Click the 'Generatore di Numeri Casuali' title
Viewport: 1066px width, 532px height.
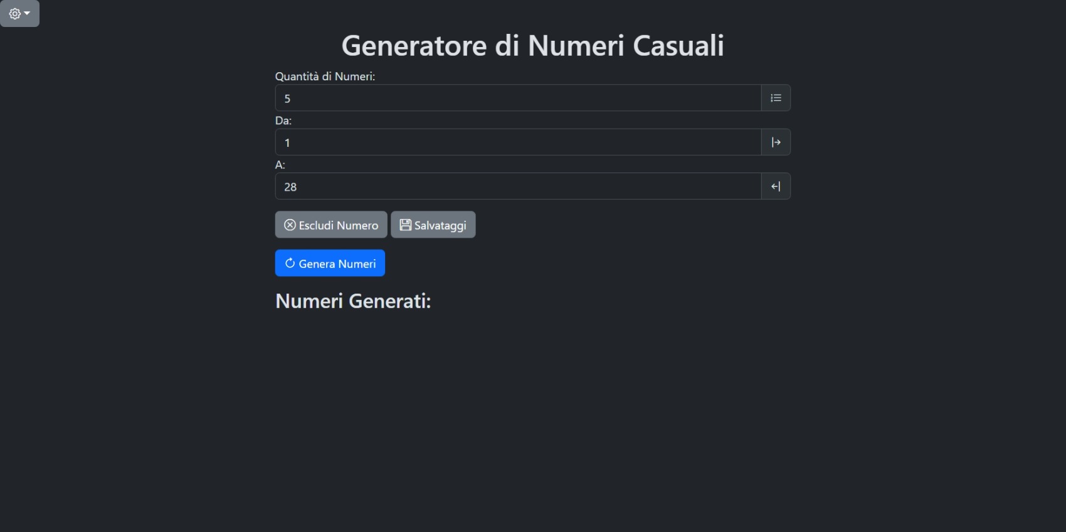pos(532,46)
